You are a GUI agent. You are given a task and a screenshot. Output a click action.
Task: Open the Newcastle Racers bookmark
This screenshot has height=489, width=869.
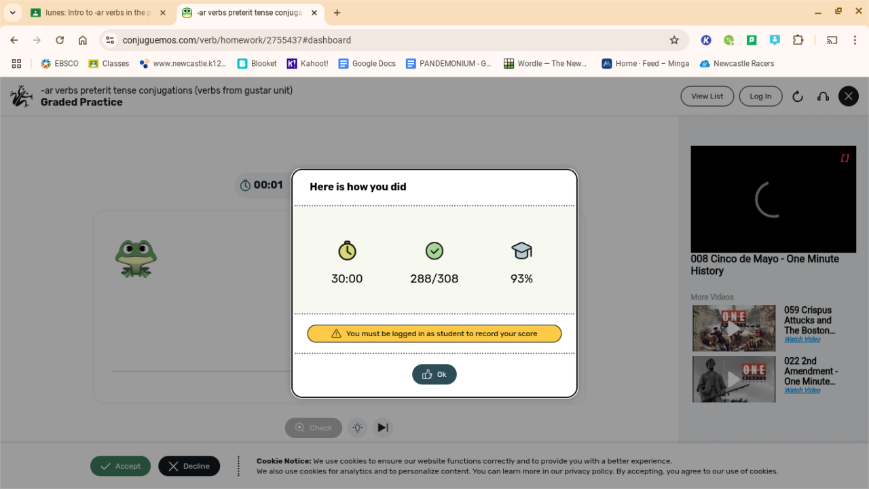737,64
